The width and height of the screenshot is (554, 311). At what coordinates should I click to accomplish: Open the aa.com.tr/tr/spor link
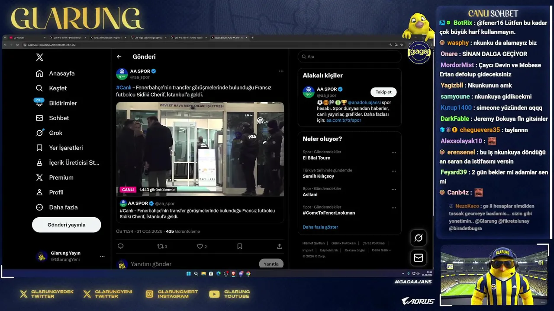pos(344,121)
